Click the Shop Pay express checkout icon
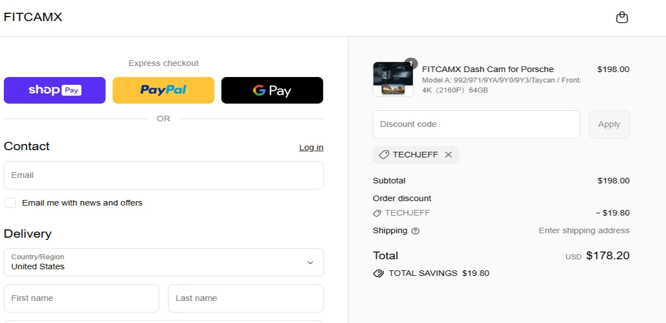This screenshot has height=323, width=666. pos(54,90)
